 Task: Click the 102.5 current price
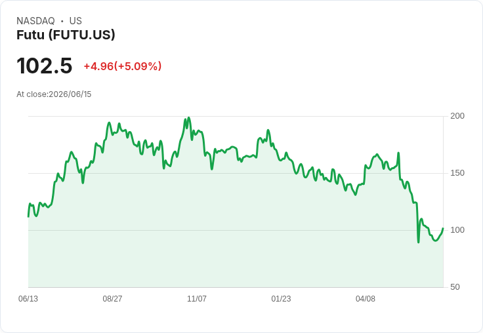tap(45, 66)
